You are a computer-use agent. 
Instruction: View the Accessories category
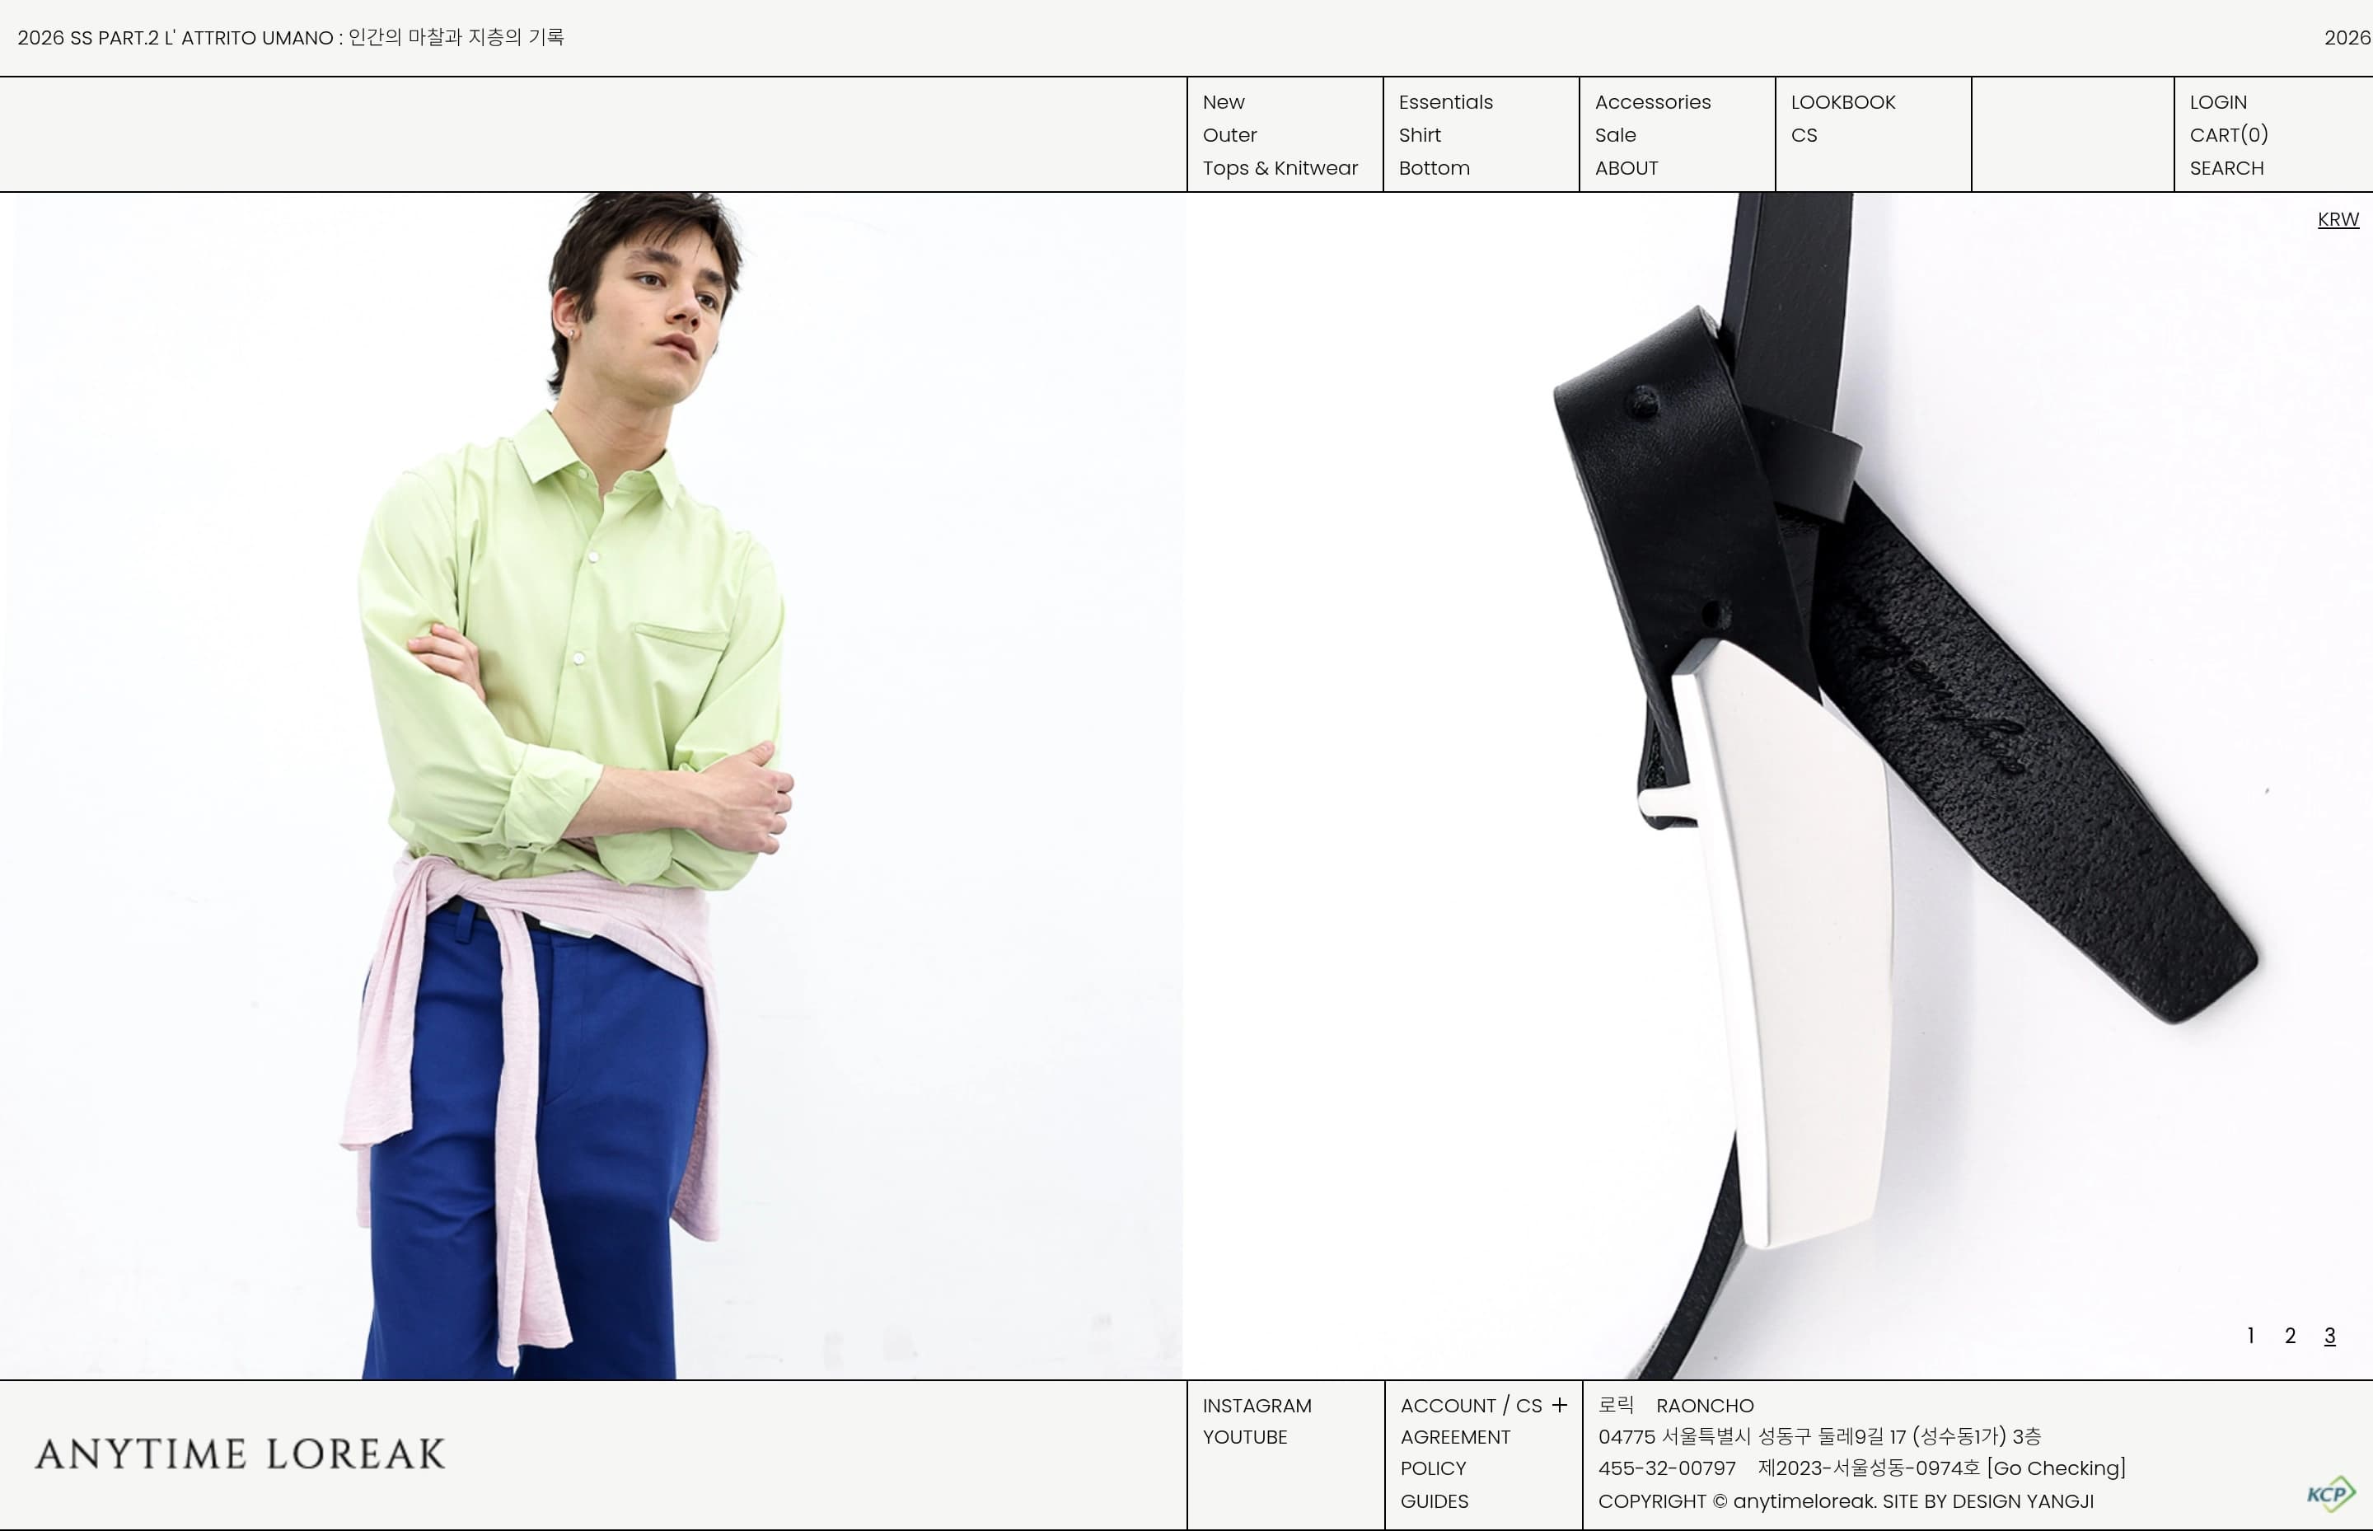click(x=1652, y=102)
